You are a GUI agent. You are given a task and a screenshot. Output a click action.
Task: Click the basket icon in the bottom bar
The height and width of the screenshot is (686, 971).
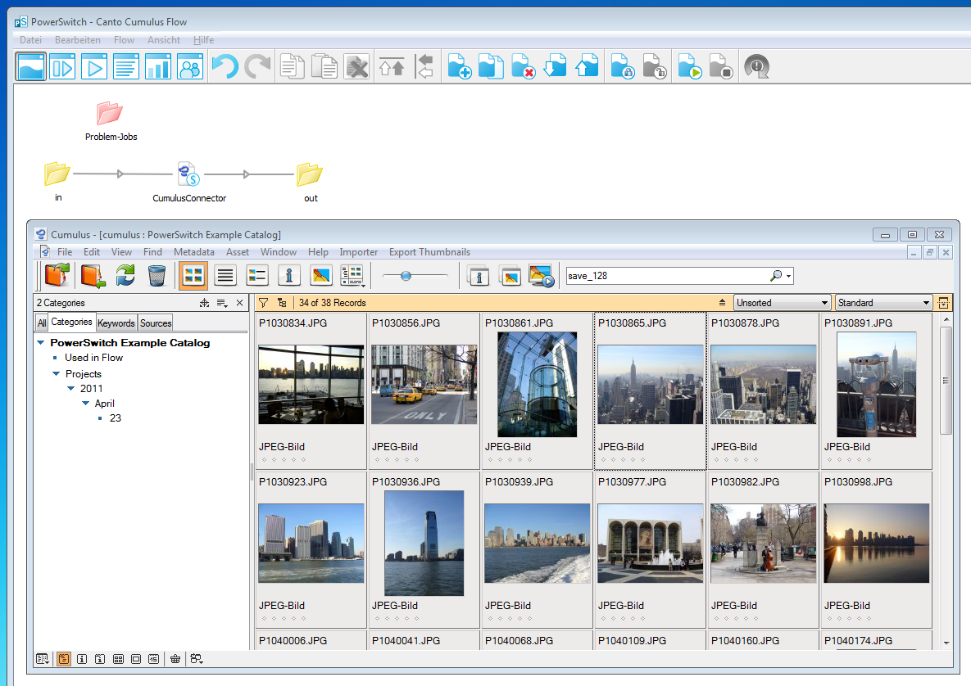[x=175, y=659]
